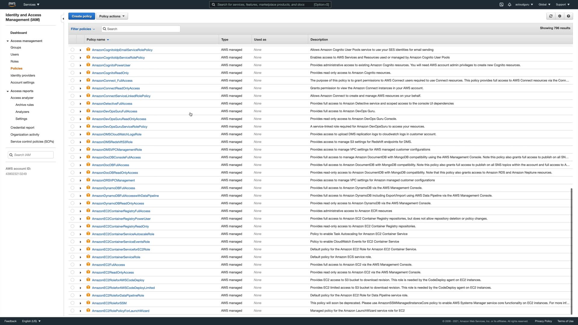Select the AmazonEC2RoleforSSM radio button
This screenshot has height=325, width=578.
(x=73, y=303)
